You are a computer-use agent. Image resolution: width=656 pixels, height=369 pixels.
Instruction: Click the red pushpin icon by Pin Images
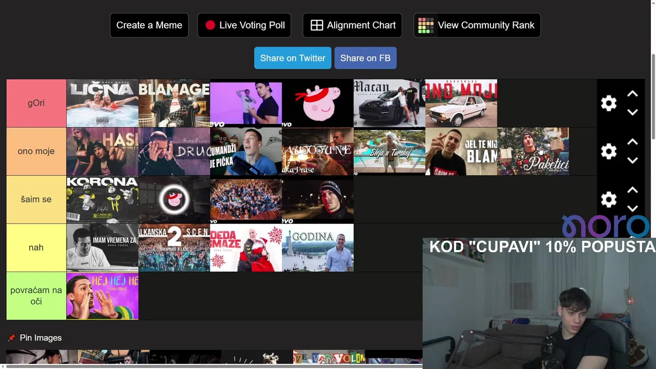[x=11, y=338]
